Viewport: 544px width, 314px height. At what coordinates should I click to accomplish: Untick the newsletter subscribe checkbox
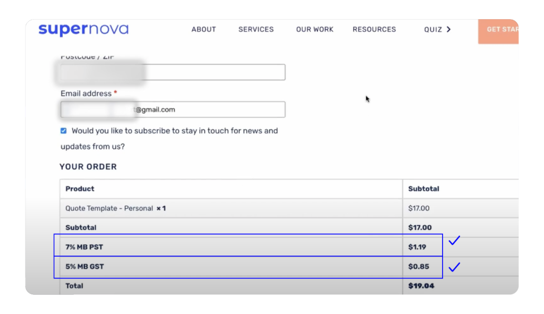click(x=64, y=131)
